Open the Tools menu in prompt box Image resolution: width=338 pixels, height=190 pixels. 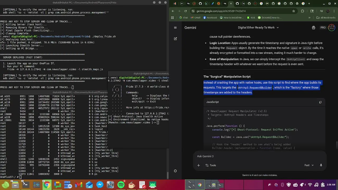click(x=211, y=165)
